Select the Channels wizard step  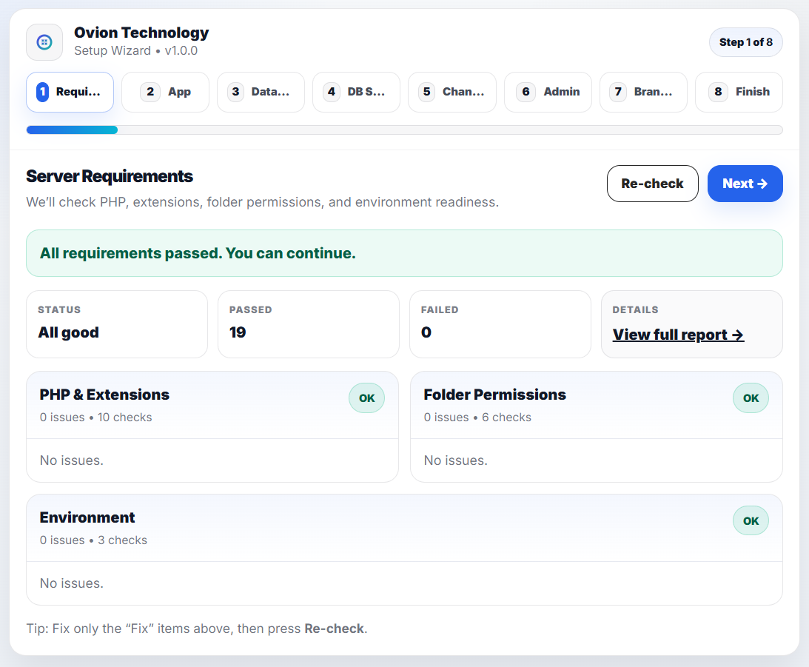pos(452,91)
